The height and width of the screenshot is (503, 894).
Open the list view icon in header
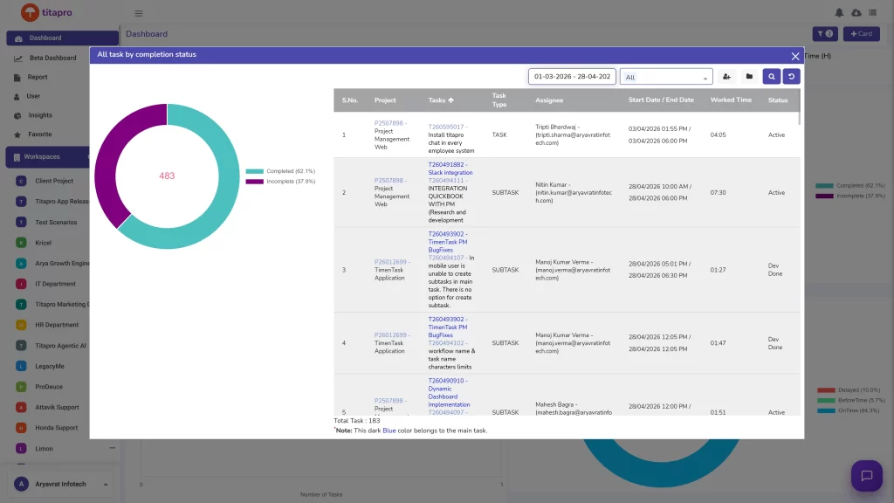click(x=873, y=12)
